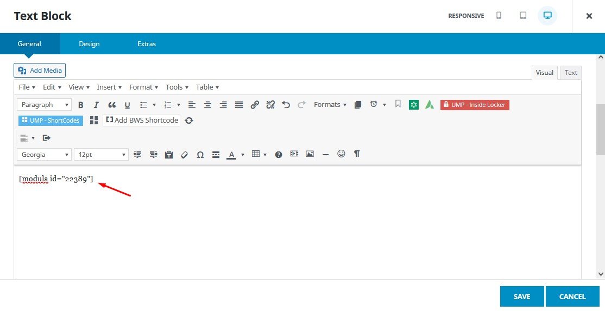Insert special character with omega icon
The height and width of the screenshot is (311, 605).
pyautogui.click(x=200, y=155)
